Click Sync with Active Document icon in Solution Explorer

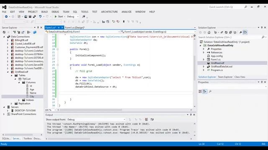click(222, 32)
